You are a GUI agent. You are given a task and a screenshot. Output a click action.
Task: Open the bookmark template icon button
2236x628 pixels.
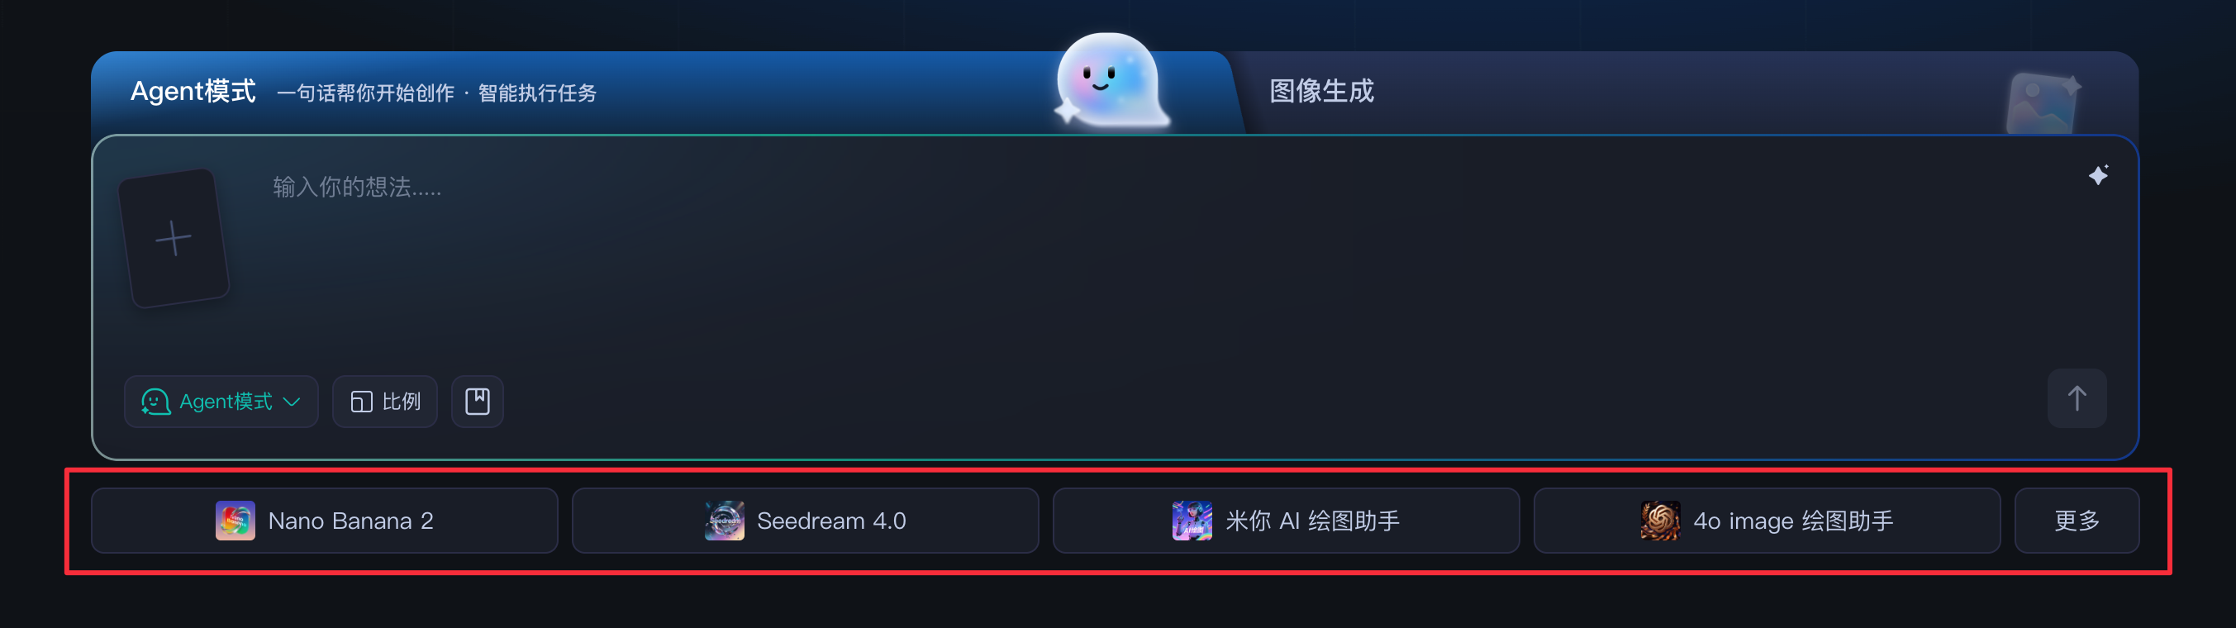pyautogui.click(x=478, y=402)
